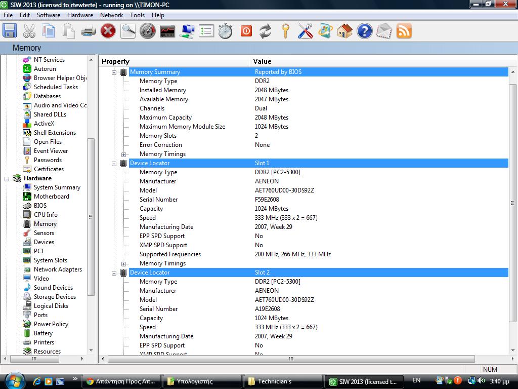Click the orange RSS feed icon
This screenshot has width=518, height=389.
click(x=404, y=31)
